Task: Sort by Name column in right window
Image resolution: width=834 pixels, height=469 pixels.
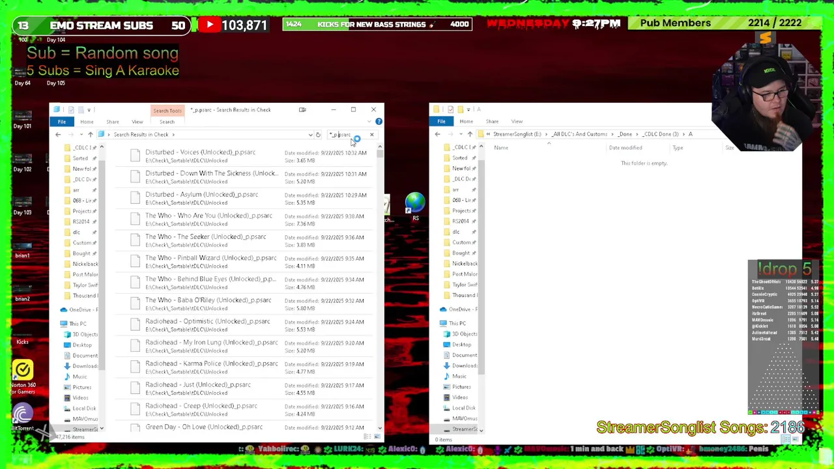Action: (x=501, y=148)
